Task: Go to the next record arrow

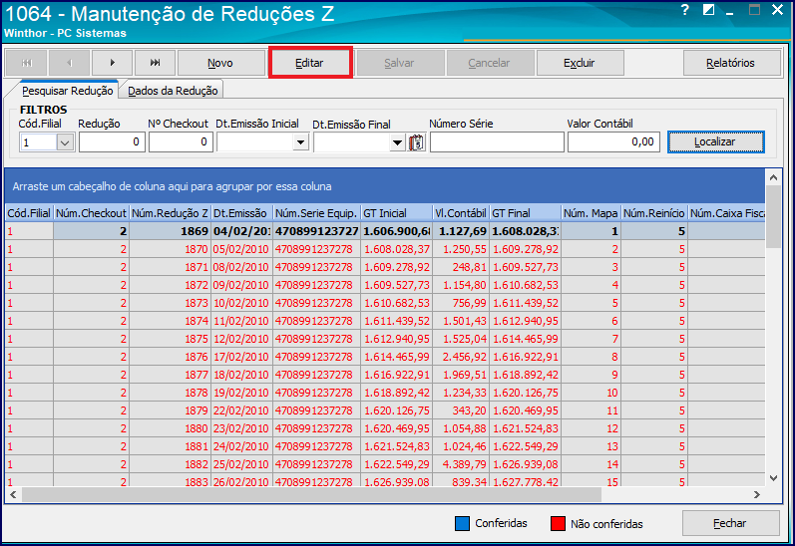Action: (x=112, y=63)
